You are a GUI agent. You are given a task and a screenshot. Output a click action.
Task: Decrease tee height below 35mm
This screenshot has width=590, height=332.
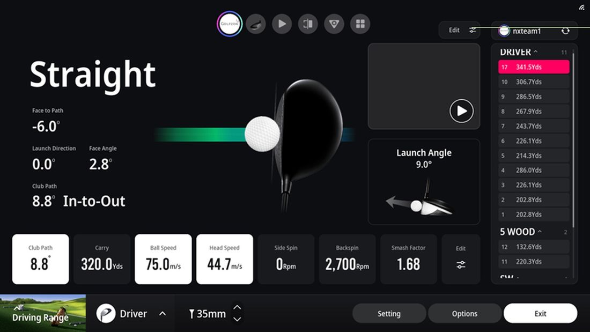[x=237, y=319]
